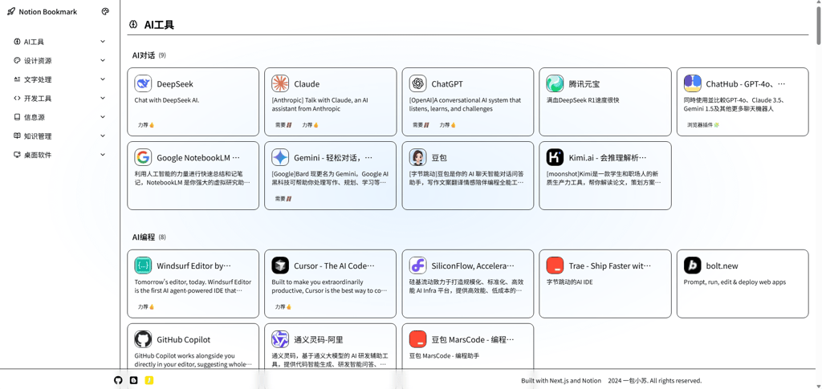This screenshot has height=389, width=822.
Task: Click the AI工具 heading icon
Action: (x=133, y=24)
